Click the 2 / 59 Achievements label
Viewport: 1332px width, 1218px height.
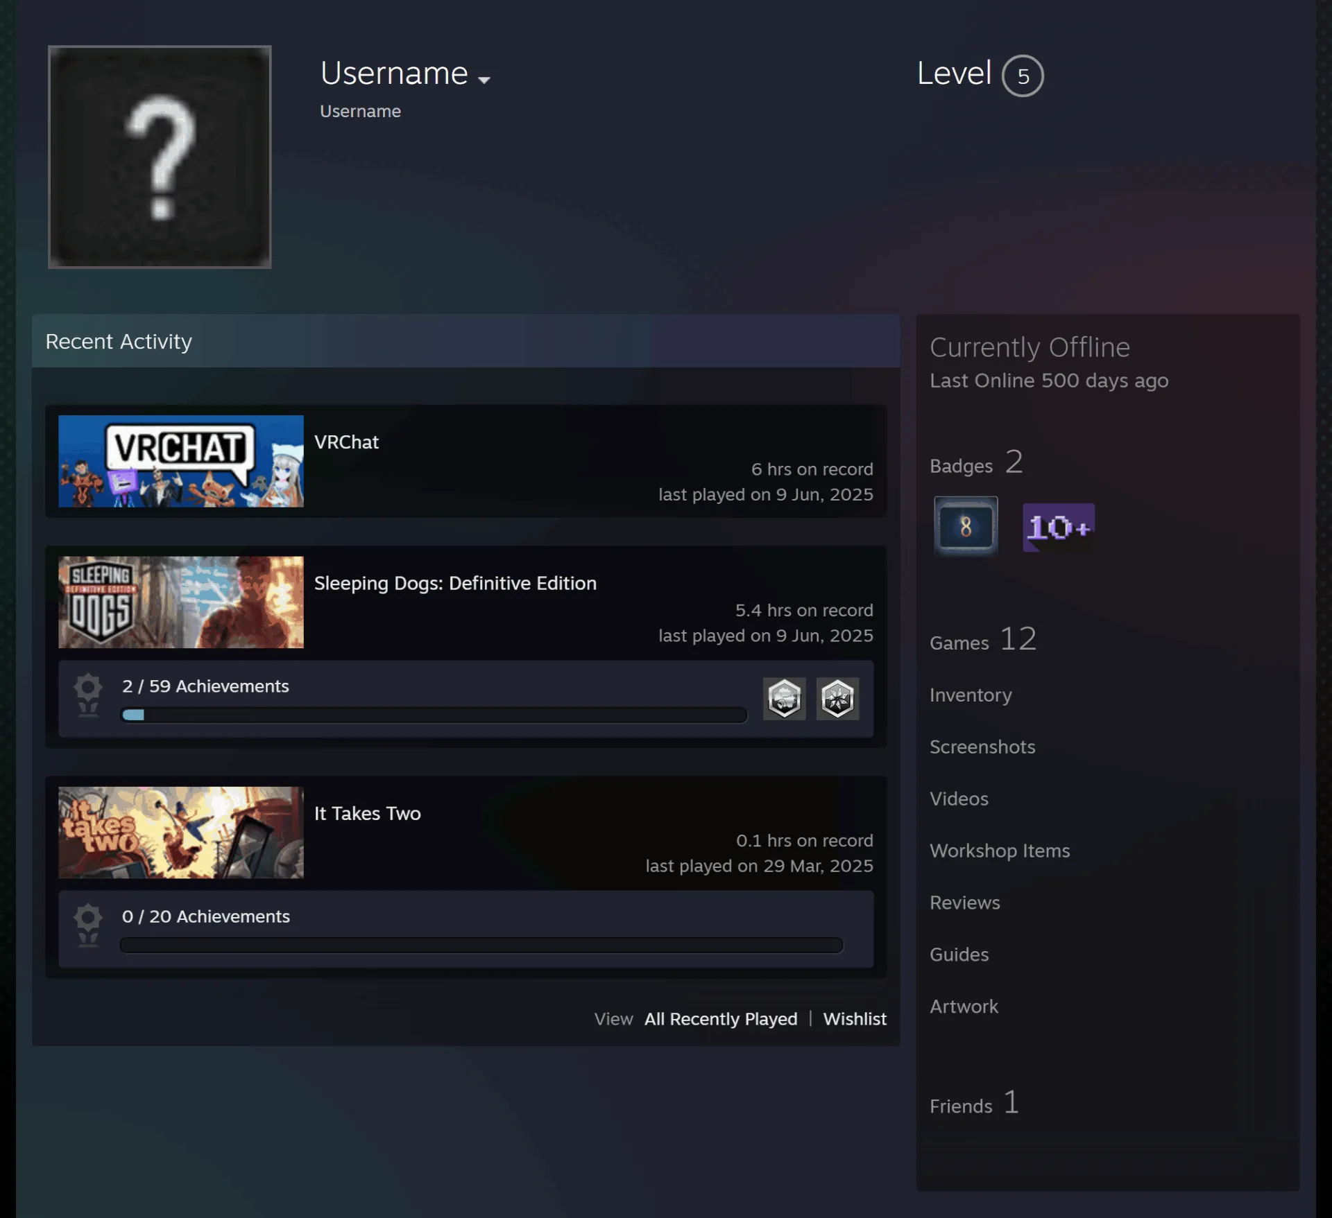click(205, 686)
